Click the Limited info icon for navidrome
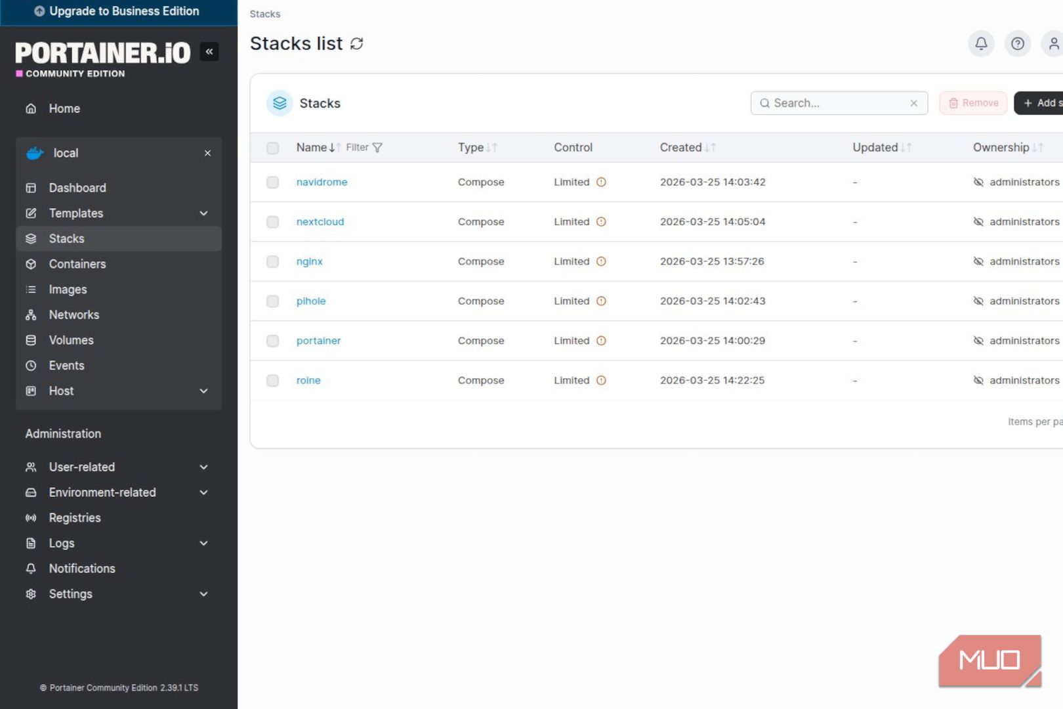This screenshot has width=1063, height=709. pyautogui.click(x=601, y=183)
